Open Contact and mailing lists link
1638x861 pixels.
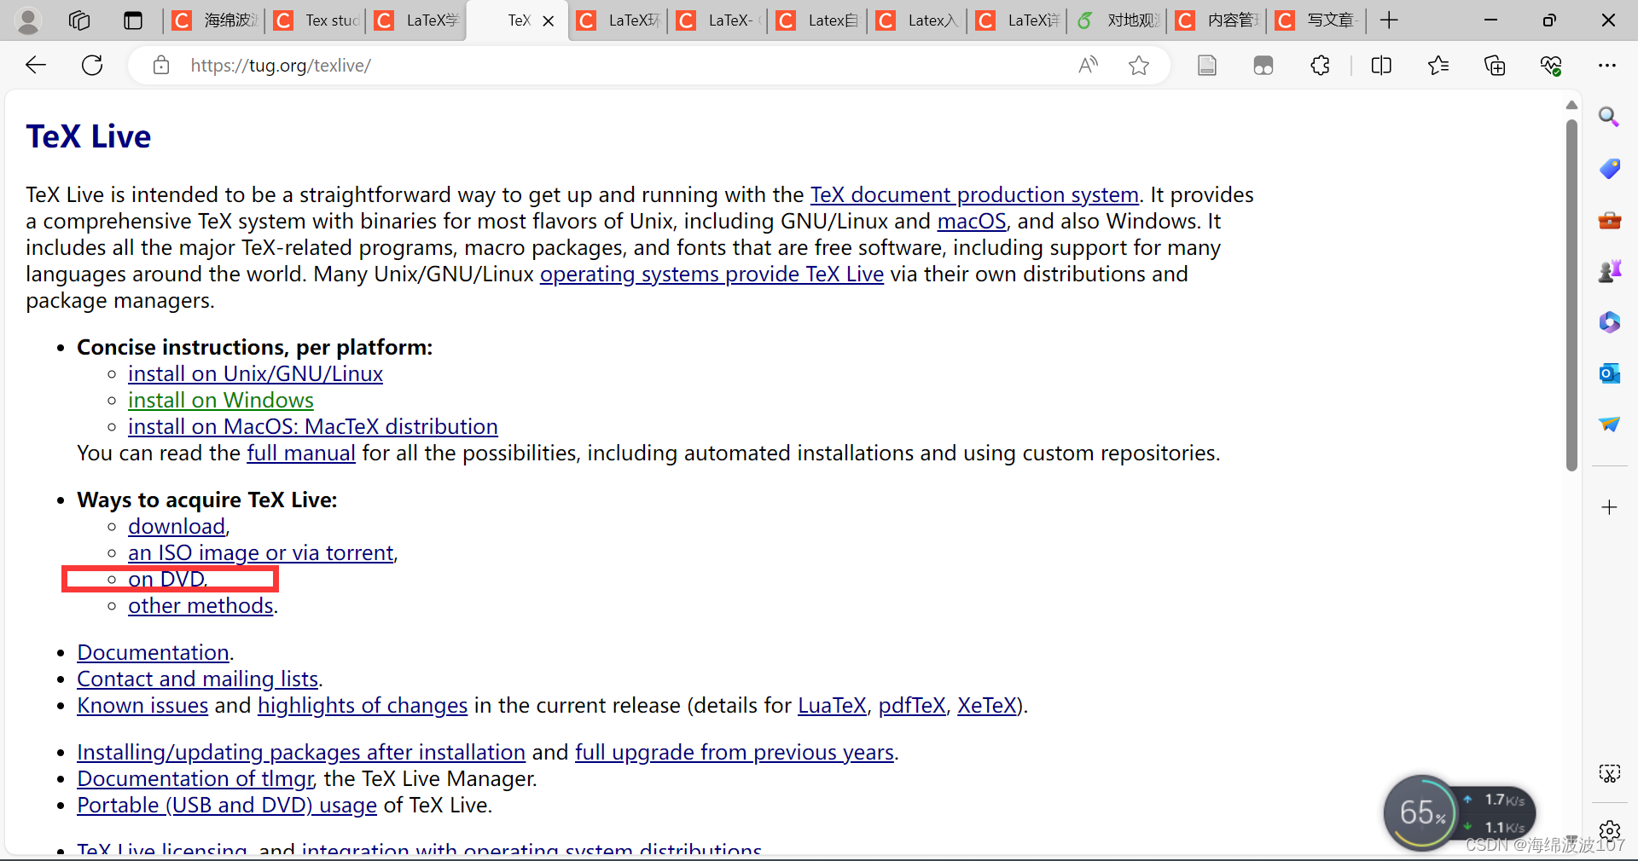click(x=197, y=679)
